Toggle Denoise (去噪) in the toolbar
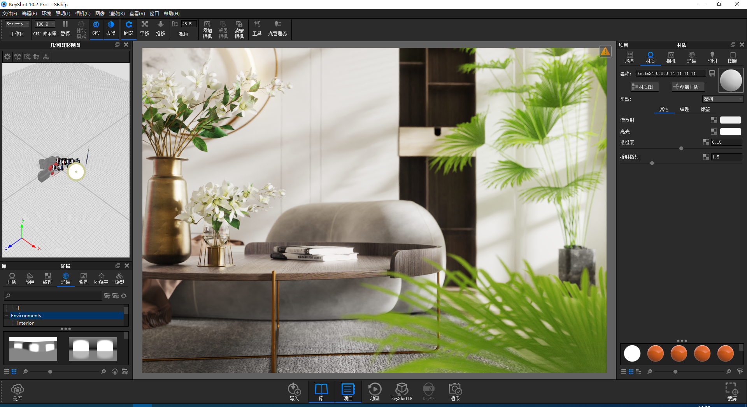Viewport: 747px width, 407px height. tap(111, 29)
